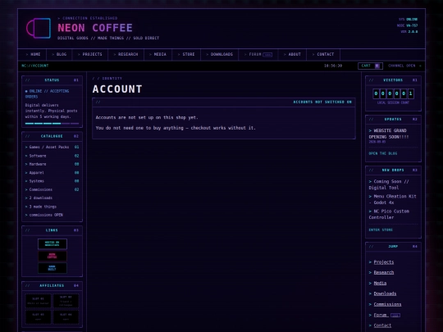Click the teal hosted-on badge in Links
The width and height of the screenshot is (443, 332).
pos(53,244)
